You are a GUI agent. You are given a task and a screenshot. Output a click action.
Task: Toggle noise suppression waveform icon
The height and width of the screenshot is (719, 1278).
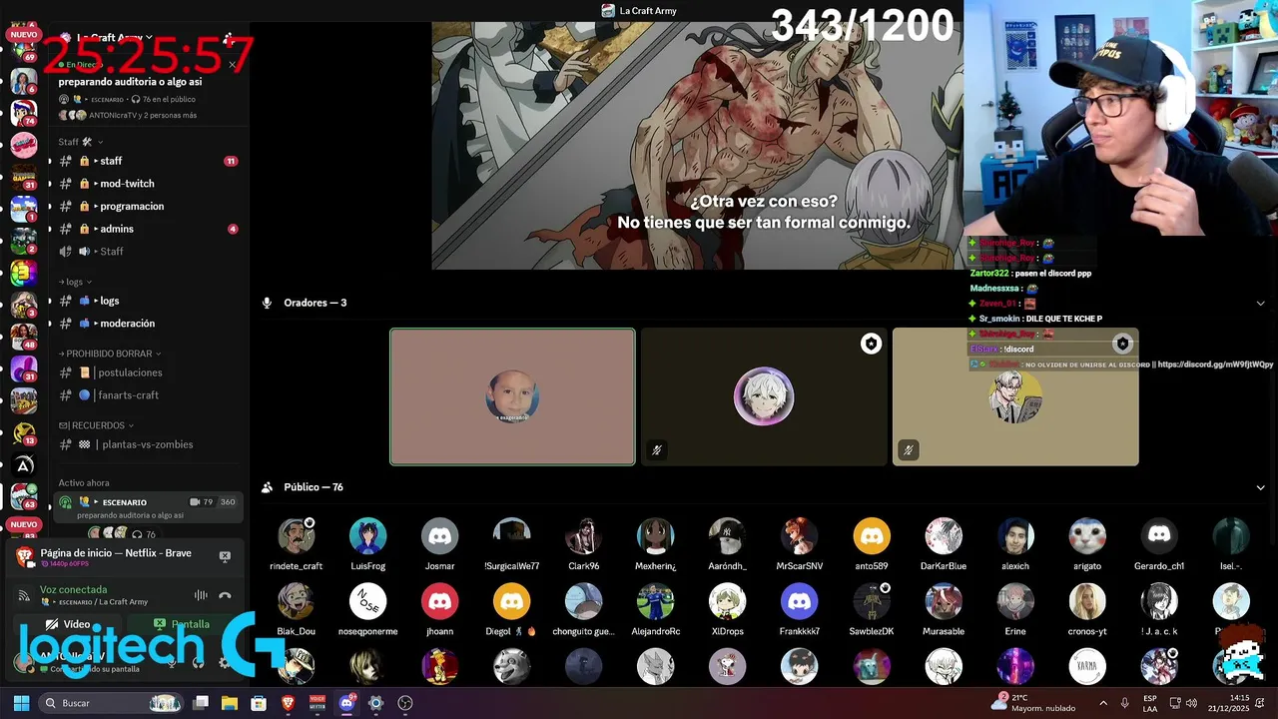click(x=201, y=595)
